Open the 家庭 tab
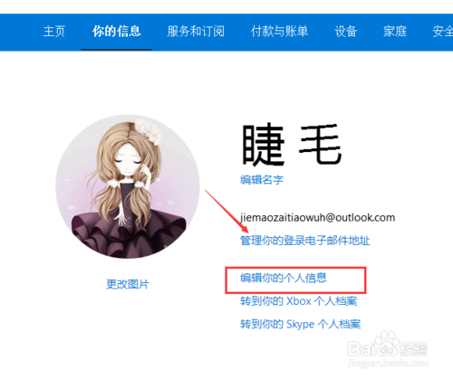This screenshot has width=453, height=379. coord(395,32)
